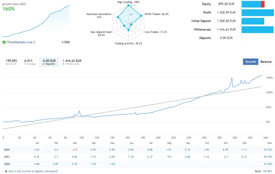Toggle the 1 416.62 EUR Withdrawals stat filter
Viewport: 275px width, 174px height.
[72, 62]
